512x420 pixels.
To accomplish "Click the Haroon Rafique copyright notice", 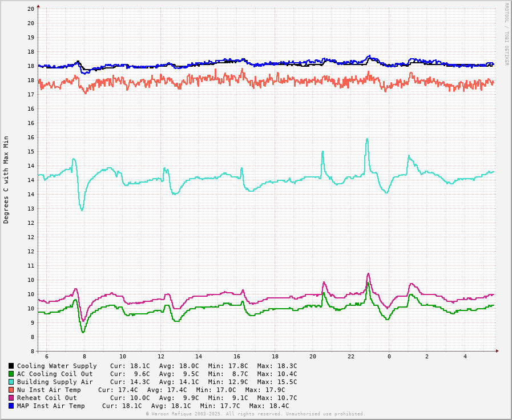I will point(255,414).
